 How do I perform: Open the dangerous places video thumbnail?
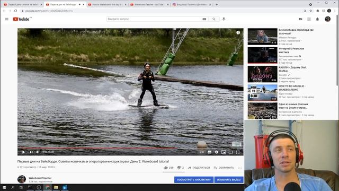[x=263, y=111]
